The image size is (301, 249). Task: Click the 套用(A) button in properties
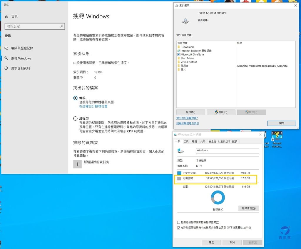click(252, 243)
